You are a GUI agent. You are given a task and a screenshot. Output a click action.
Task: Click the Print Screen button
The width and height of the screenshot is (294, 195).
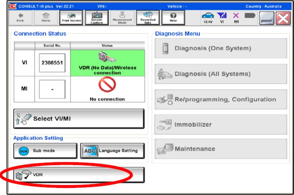71,18
